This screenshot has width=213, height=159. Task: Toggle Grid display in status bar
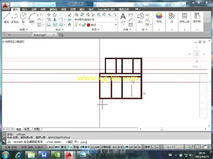[64, 147]
